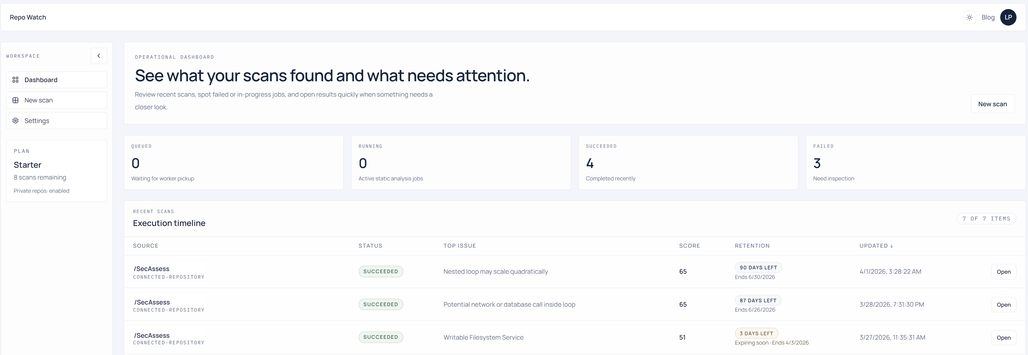Open the 3/28/2026 scan result

(1003, 305)
